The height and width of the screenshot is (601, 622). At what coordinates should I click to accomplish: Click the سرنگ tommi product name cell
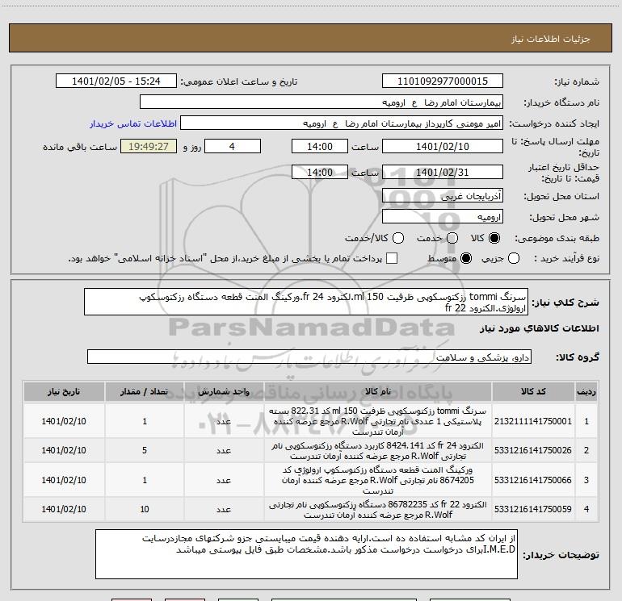point(378,421)
